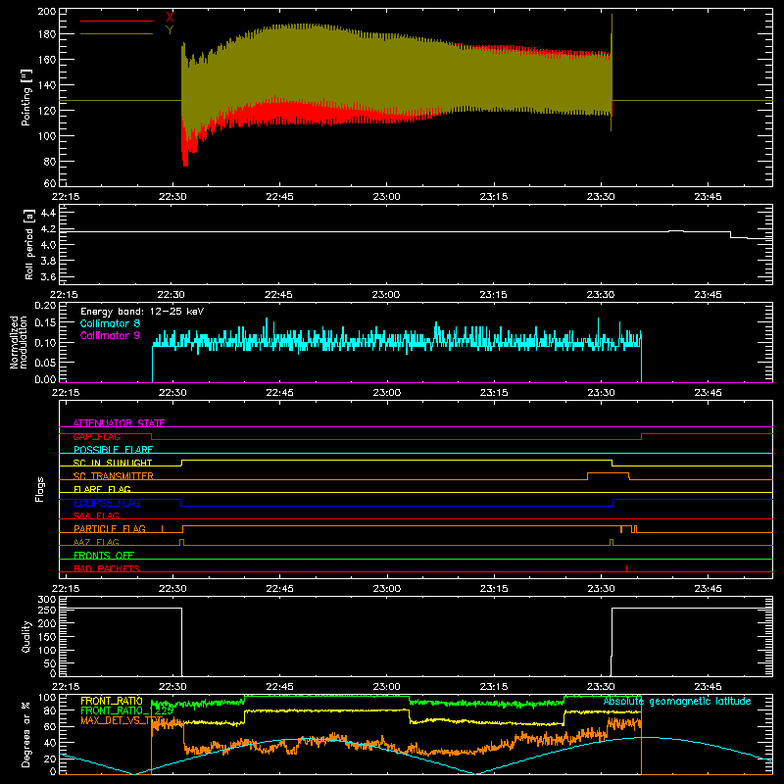Click the ECLIPSE_FLAG label
784x784 pixels.
pos(107,503)
